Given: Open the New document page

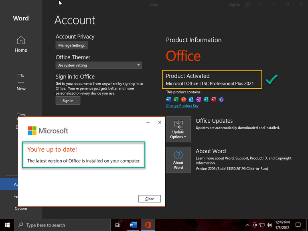Looking at the screenshot, I should [21, 82].
